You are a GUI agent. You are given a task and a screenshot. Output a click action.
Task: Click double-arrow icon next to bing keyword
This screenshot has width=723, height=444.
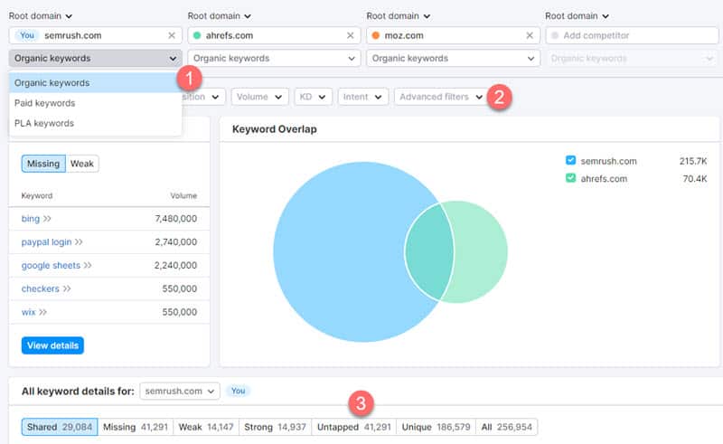[47, 219]
